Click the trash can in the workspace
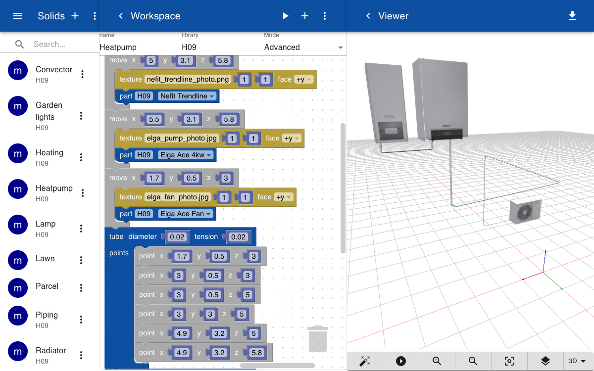Viewport: 594px width, 371px height. coord(318,338)
